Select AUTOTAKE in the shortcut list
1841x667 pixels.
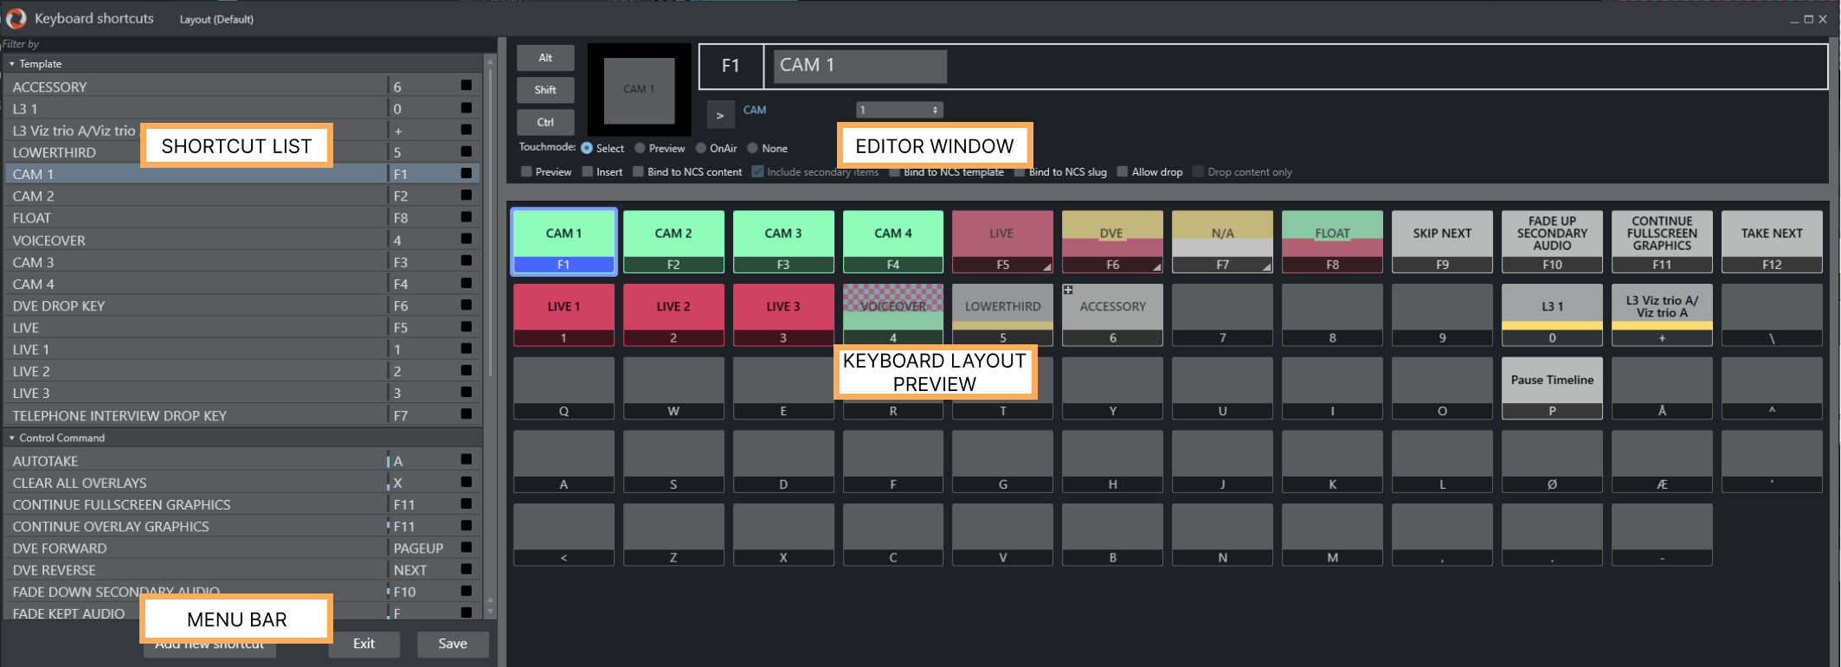45,461
